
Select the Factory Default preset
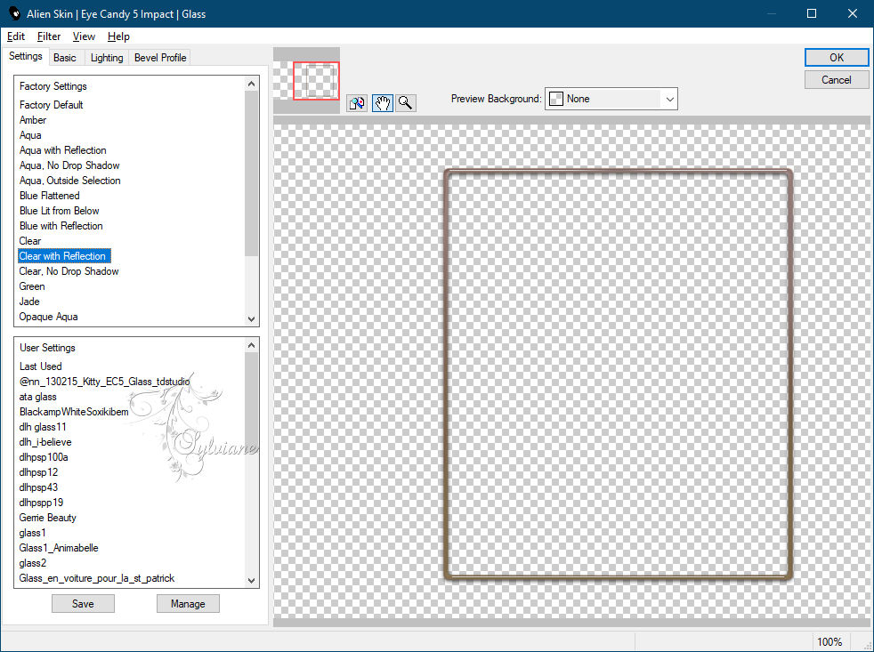tap(52, 105)
